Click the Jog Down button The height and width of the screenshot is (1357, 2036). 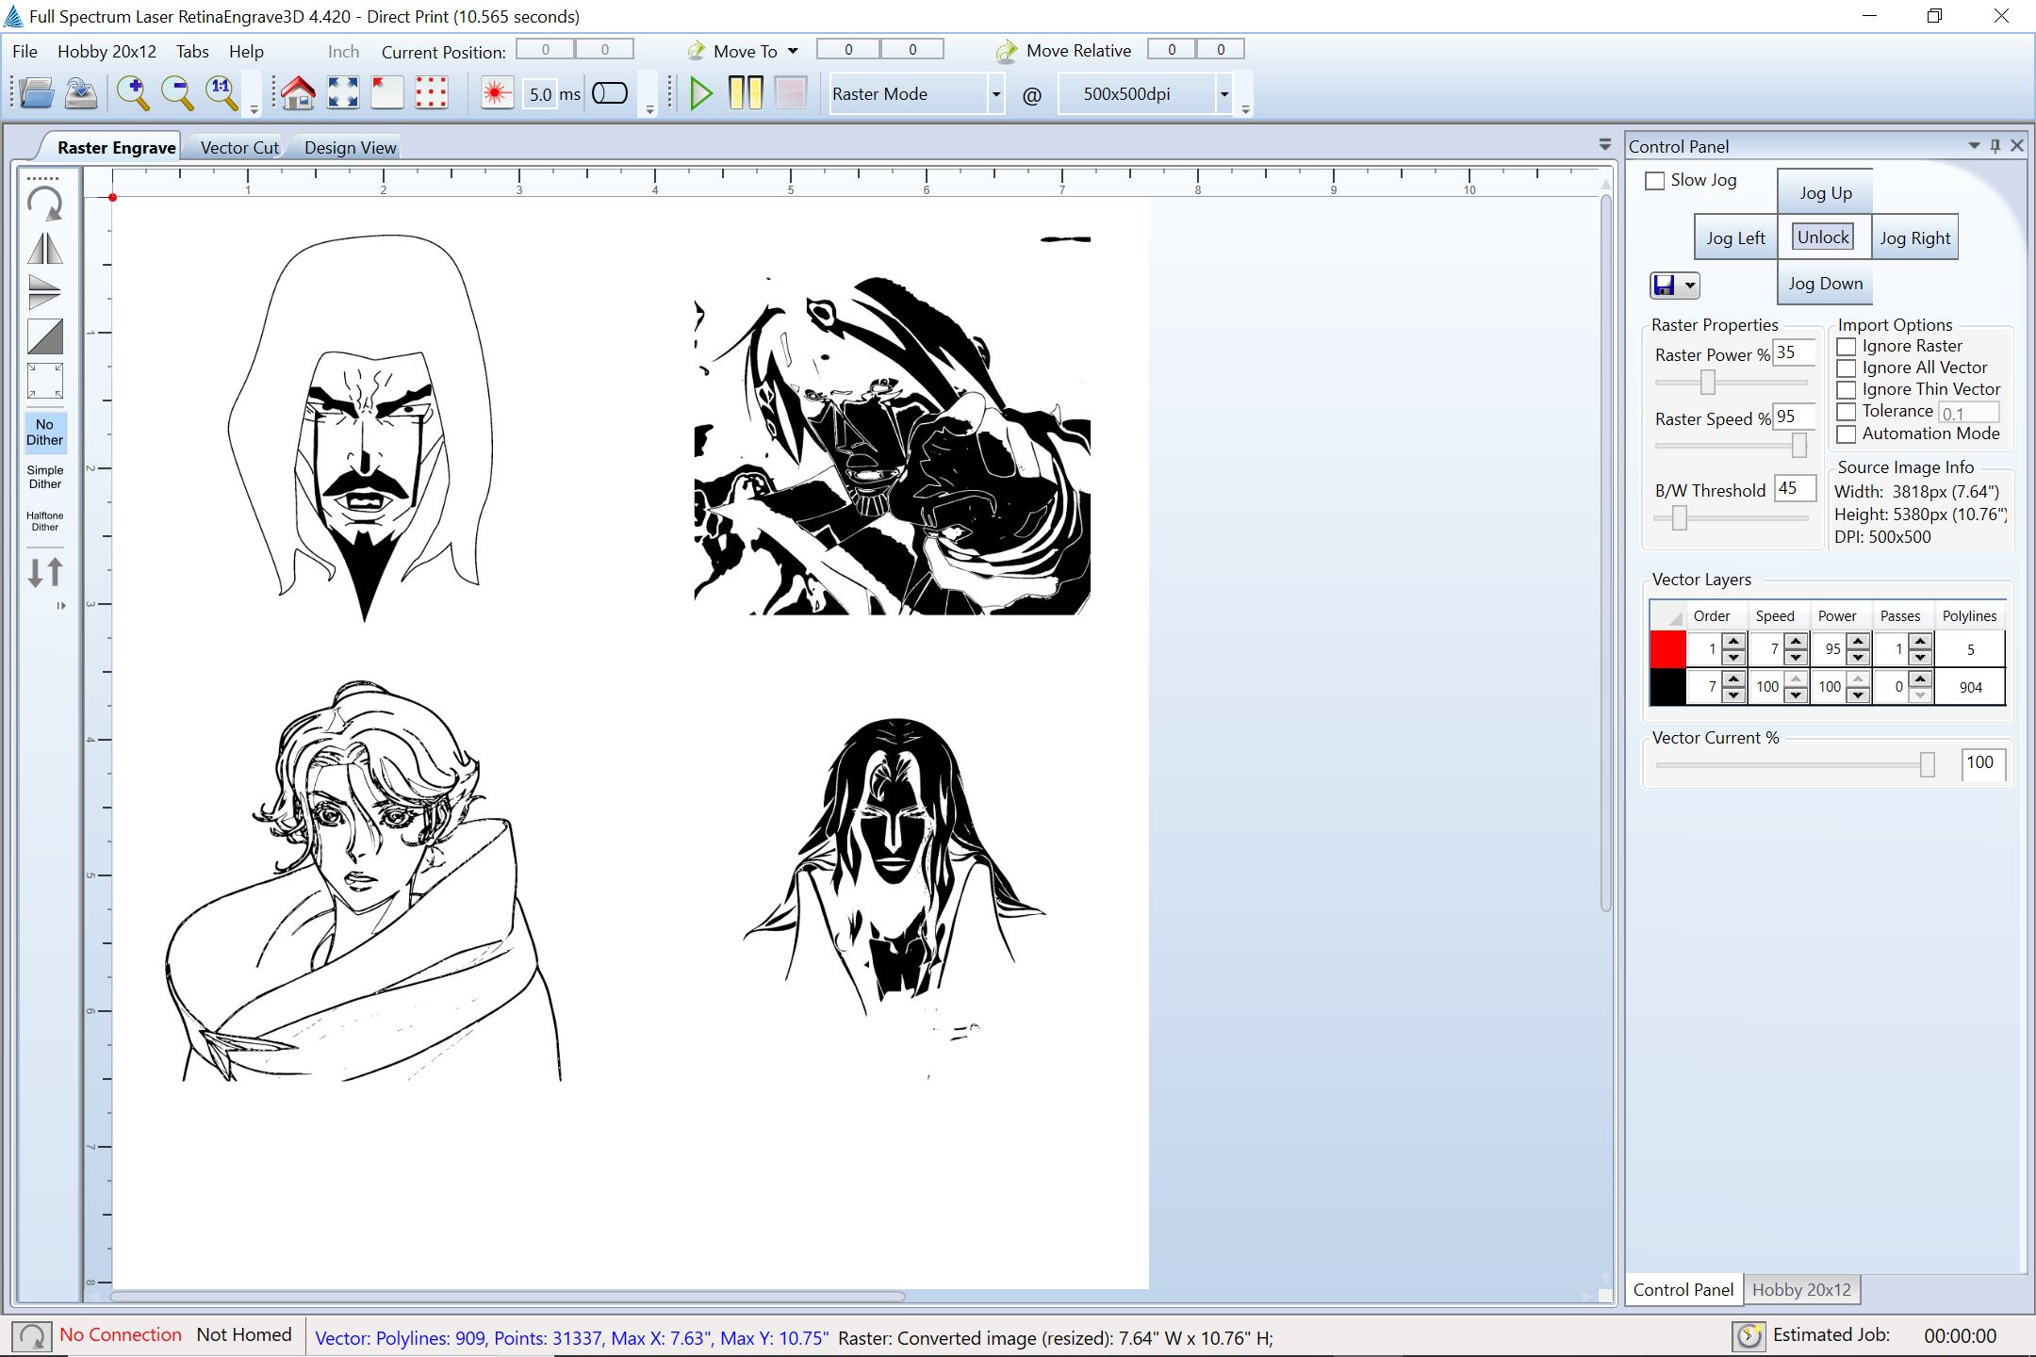[x=1825, y=283]
